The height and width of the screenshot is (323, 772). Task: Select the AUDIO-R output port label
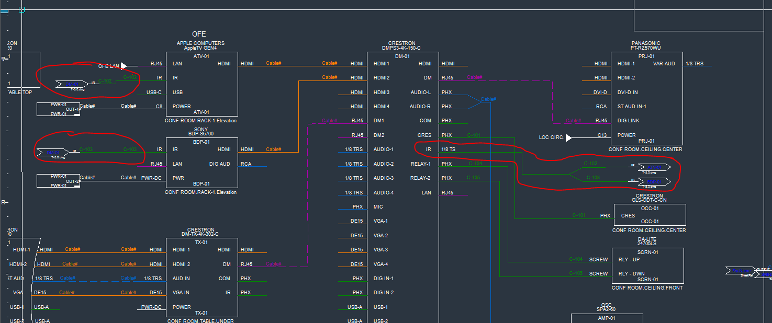coord(421,107)
